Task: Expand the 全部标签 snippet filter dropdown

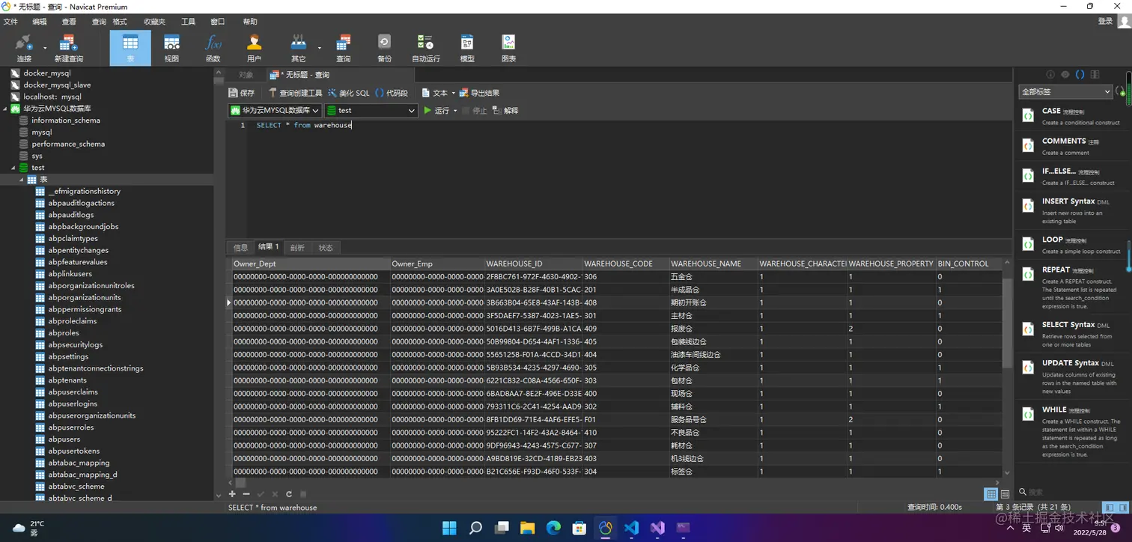Action: point(1065,91)
